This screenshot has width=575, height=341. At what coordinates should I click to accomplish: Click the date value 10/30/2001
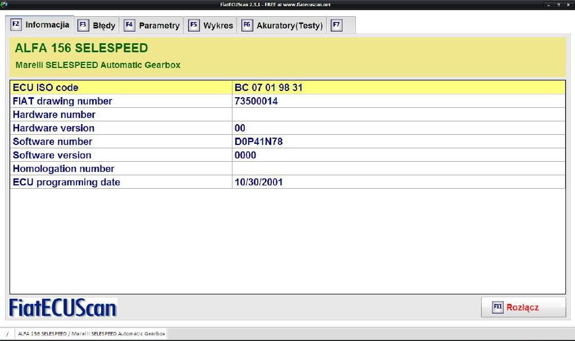(x=258, y=183)
